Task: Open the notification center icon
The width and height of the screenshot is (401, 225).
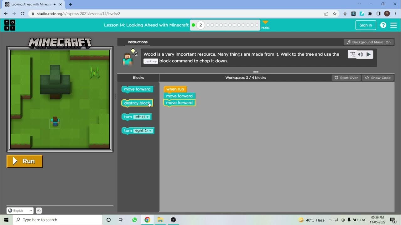Action: [393, 220]
